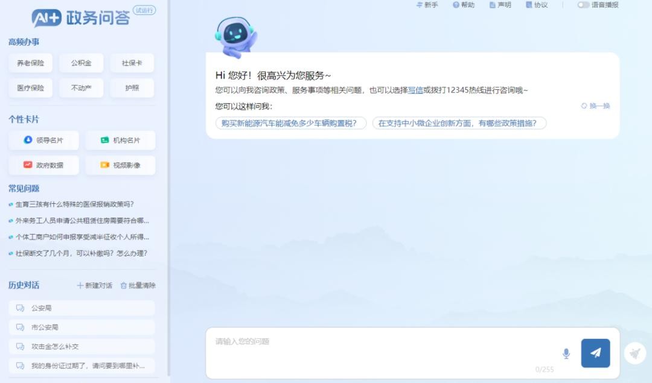
Task: Toggle the 语音播报 switch
Action: 583,5
